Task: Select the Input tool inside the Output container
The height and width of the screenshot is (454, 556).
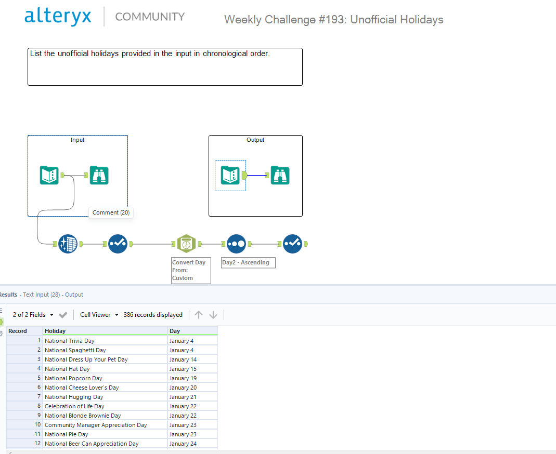Action: click(230, 176)
